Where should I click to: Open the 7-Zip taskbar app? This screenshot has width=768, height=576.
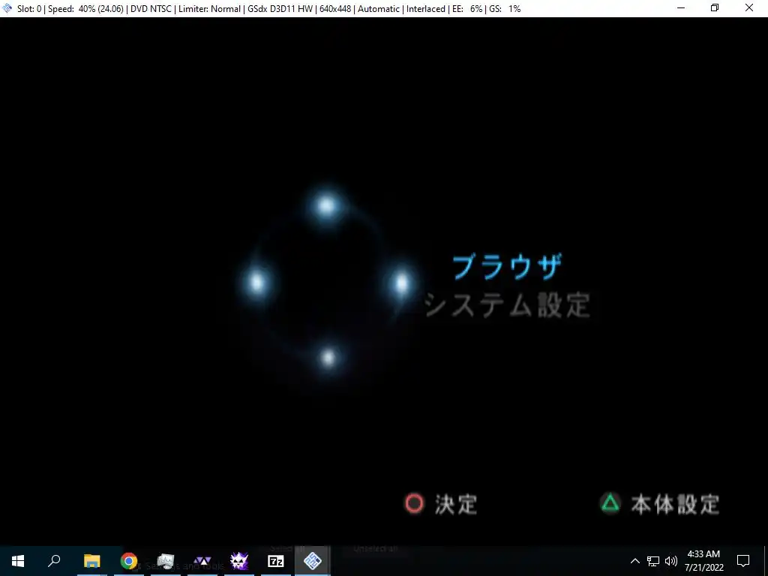click(x=276, y=561)
